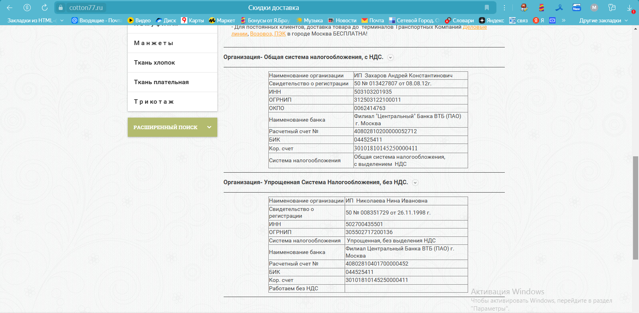Follow the Возовоз link
Screen dimensions: 639x313
pos(260,34)
